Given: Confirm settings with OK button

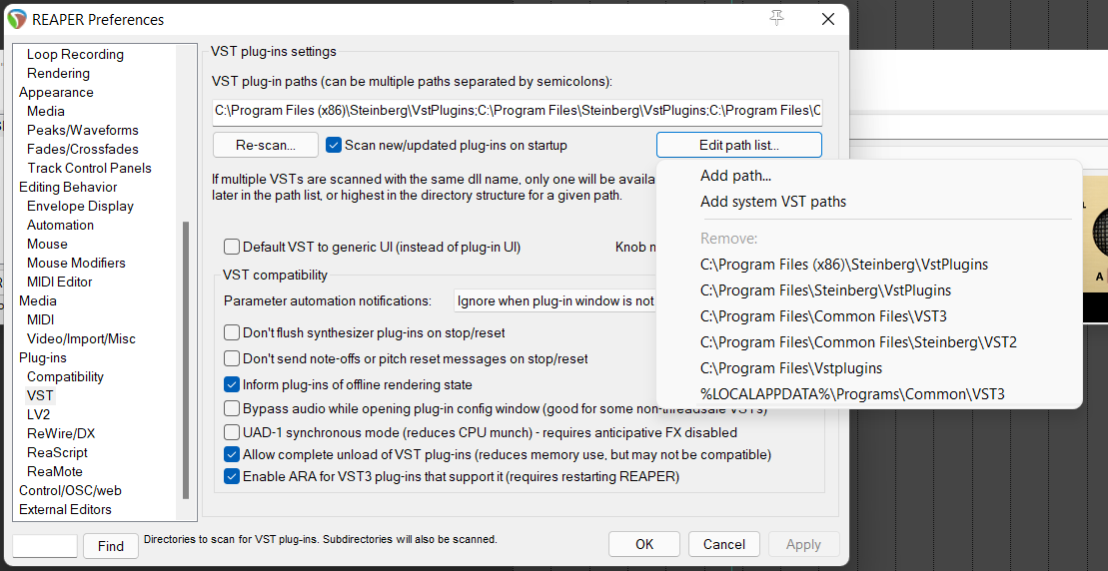Looking at the screenshot, I should [x=644, y=544].
